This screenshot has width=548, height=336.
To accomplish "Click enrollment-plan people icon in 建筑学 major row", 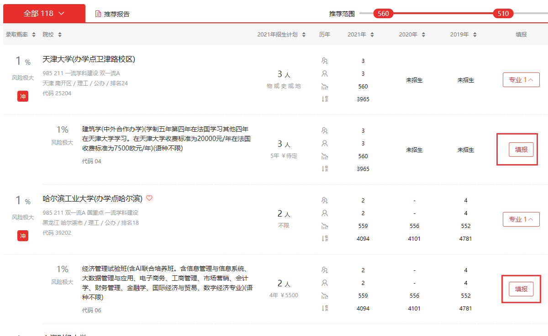I will 325,130.
